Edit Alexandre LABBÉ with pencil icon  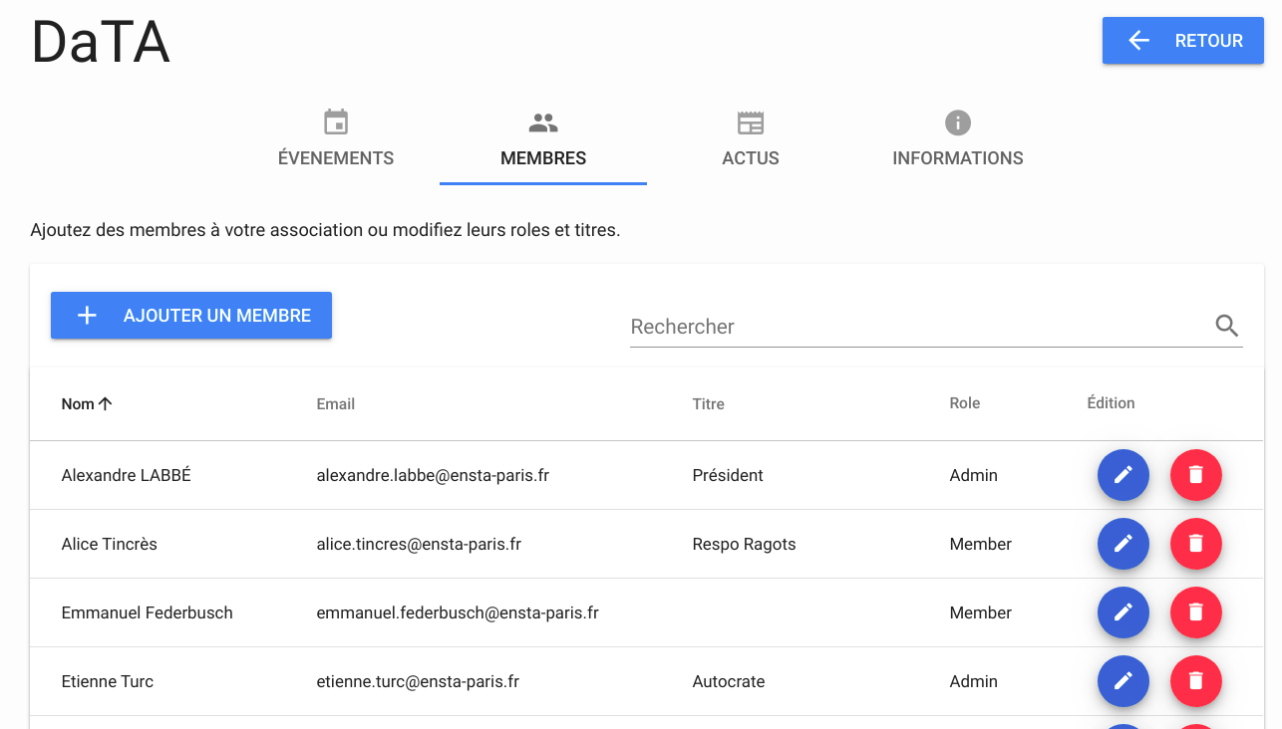pyautogui.click(x=1123, y=475)
